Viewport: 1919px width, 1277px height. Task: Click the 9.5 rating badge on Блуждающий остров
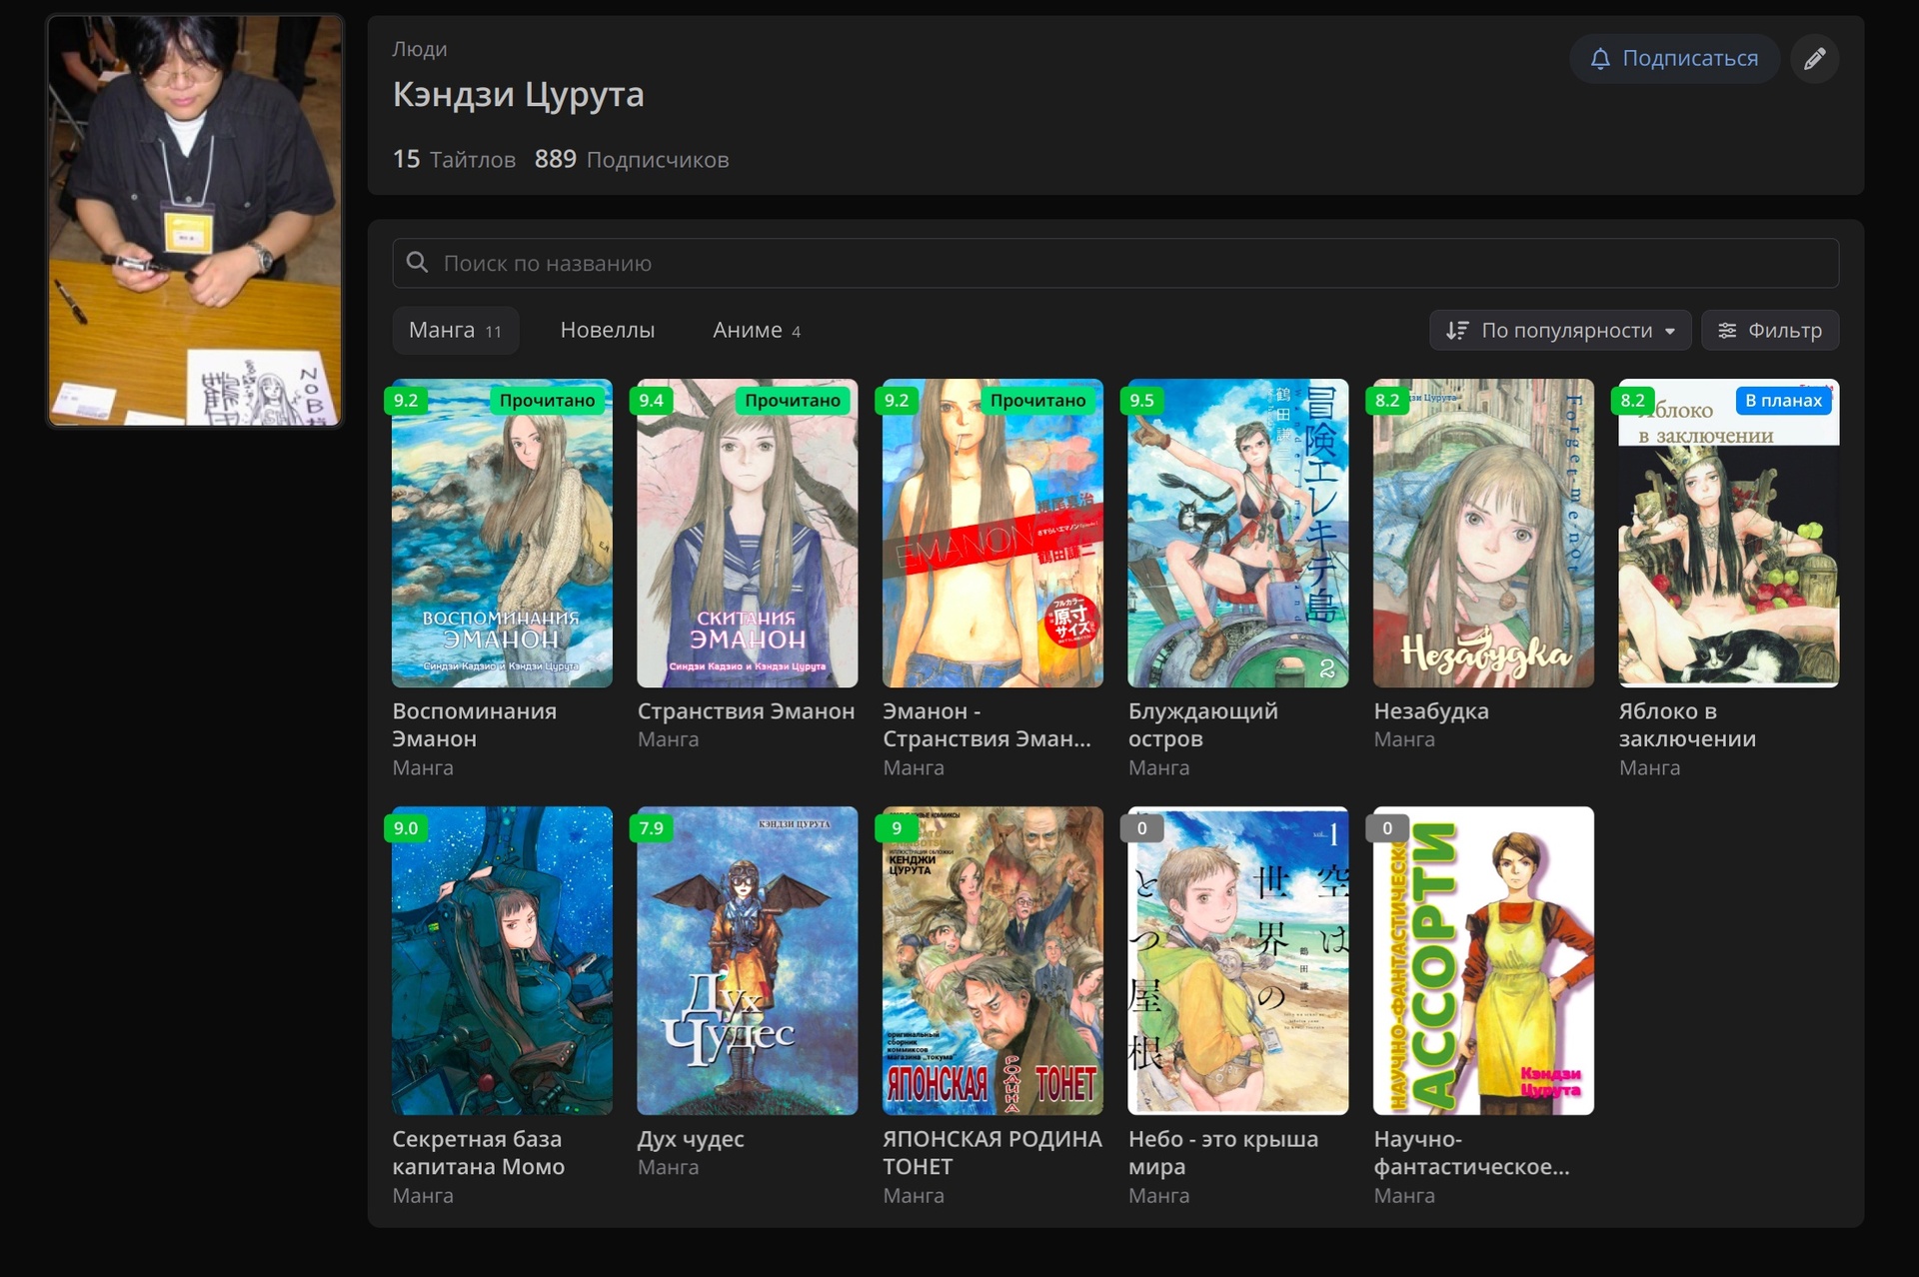pyautogui.click(x=1141, y=401)
